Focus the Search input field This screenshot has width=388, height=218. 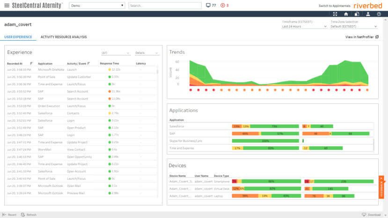coord(165,6)
